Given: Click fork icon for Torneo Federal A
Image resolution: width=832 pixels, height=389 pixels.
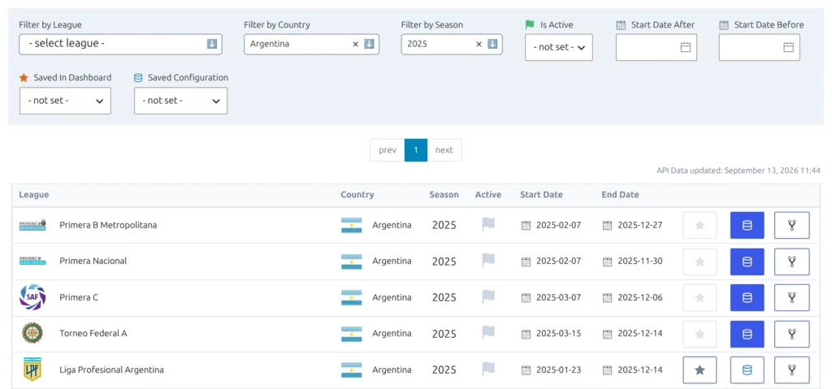Looking at the screenshot, I should coord(791,334).
